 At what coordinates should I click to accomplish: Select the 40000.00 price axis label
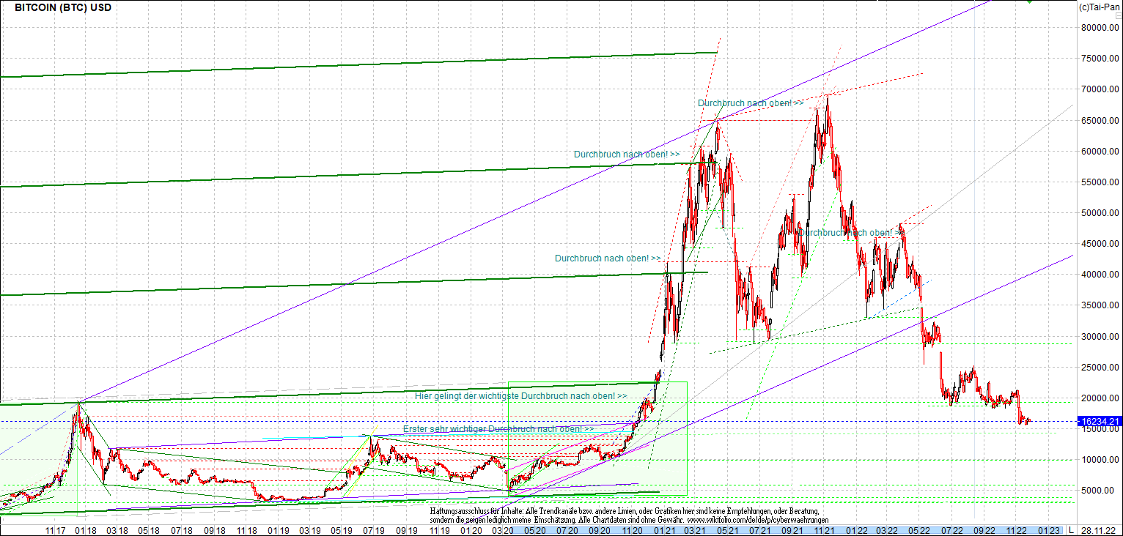point(1100,275)
